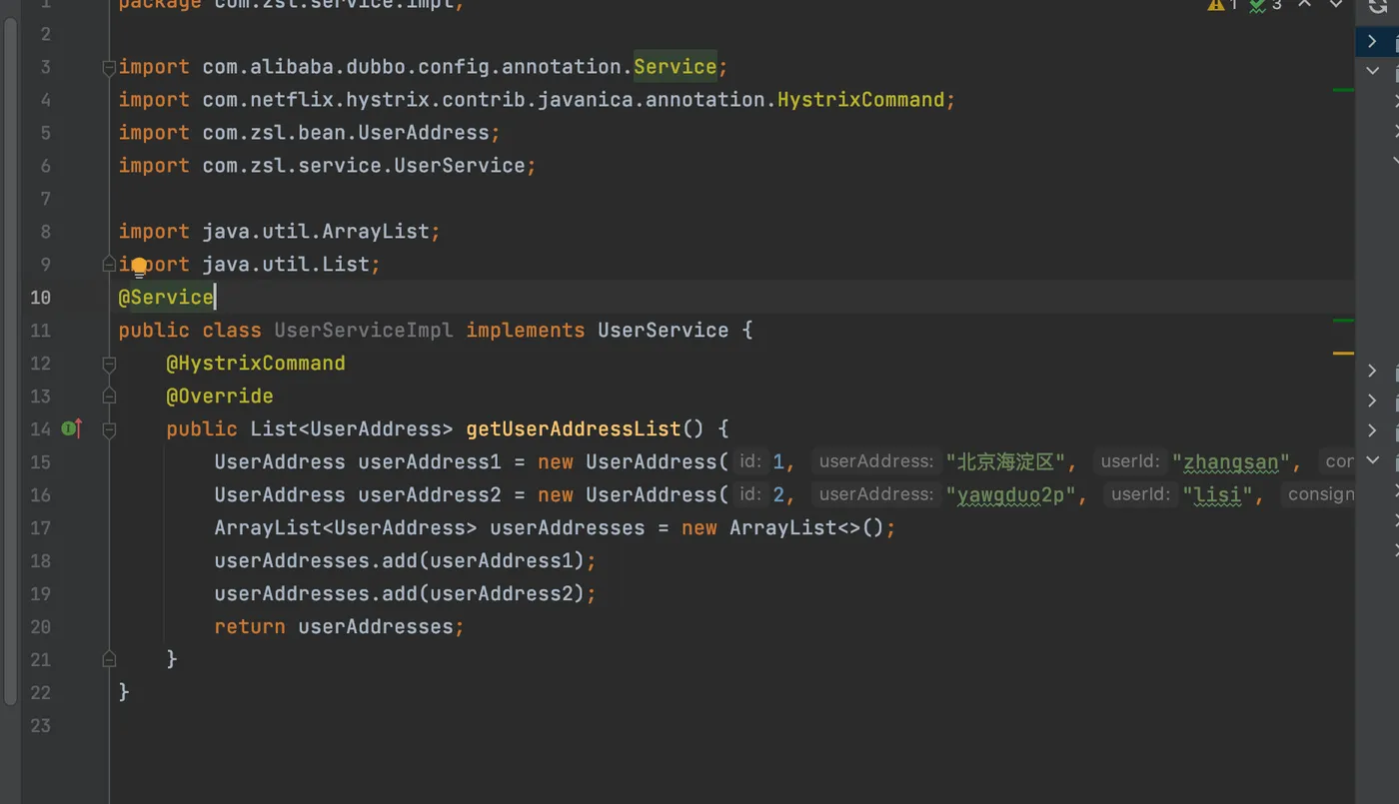
Task: Collapse the right-panel node level with line 15
Action: (1373, 460)
